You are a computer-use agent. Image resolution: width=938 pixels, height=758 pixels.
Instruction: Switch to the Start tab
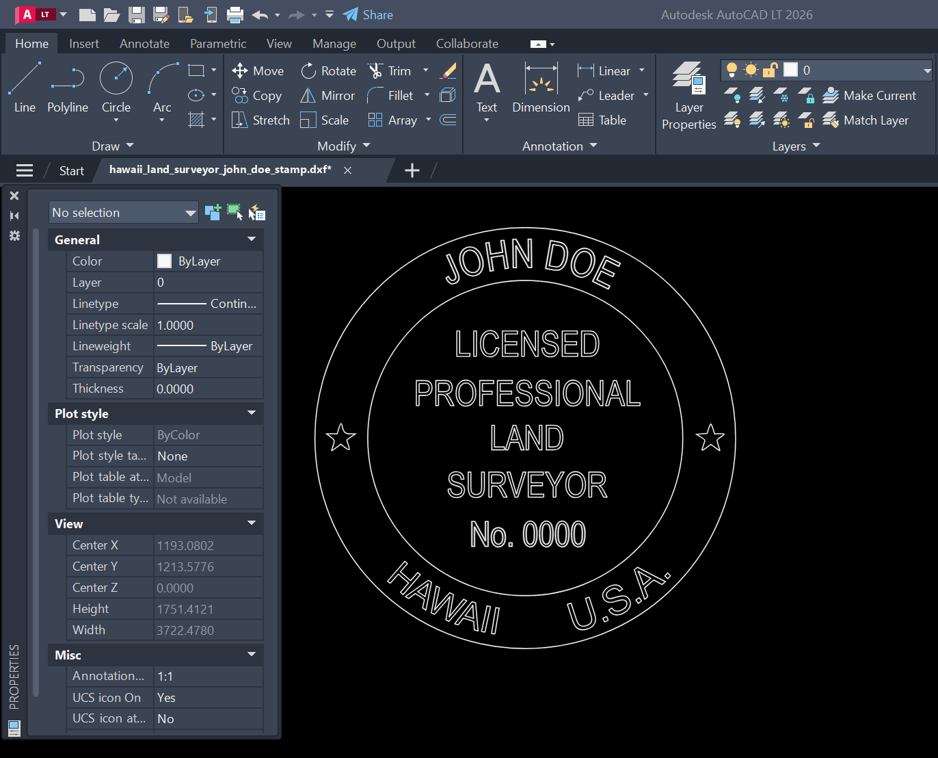tap(71, 170)
